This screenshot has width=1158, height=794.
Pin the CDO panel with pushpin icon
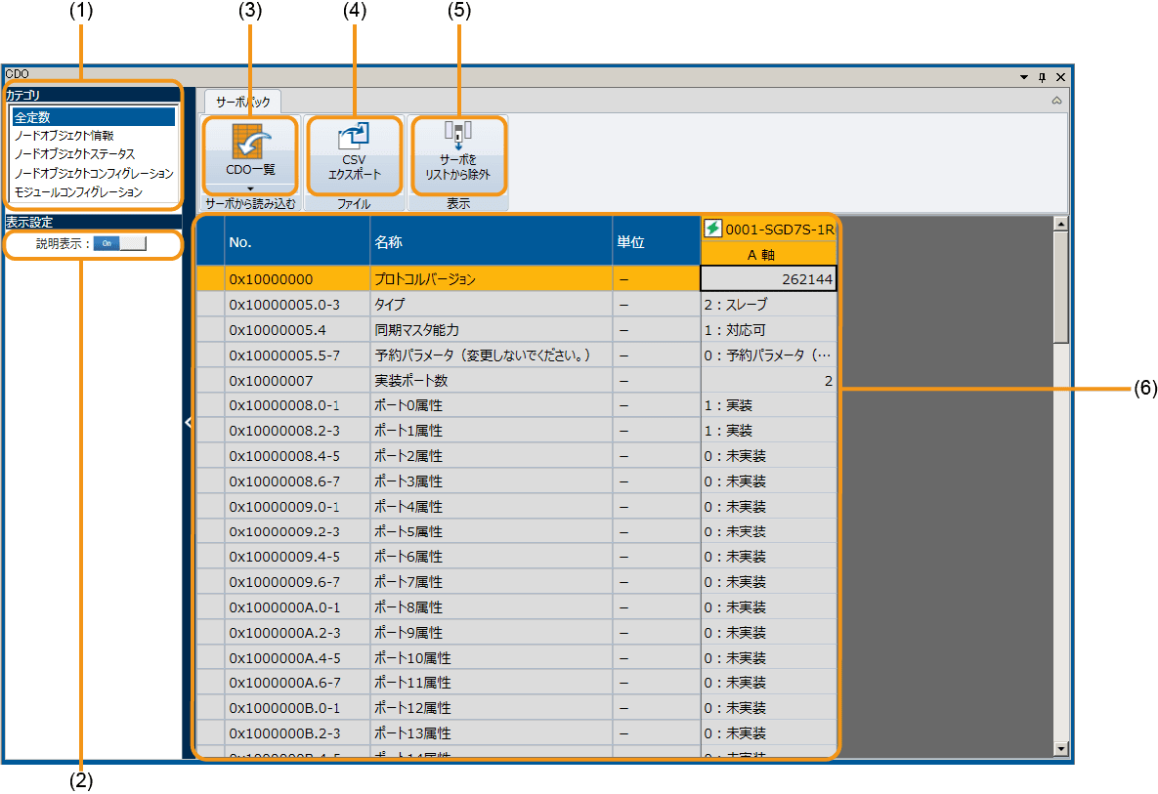(1042, 76)
